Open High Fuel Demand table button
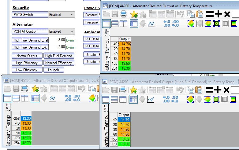The image size is (239, 150). coord(59,56)
